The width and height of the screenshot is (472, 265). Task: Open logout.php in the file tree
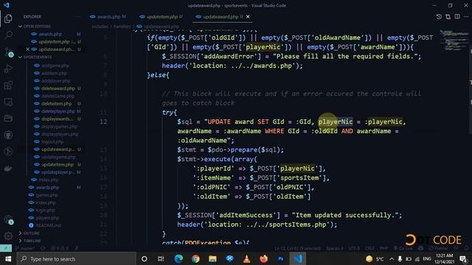[52, 141]
